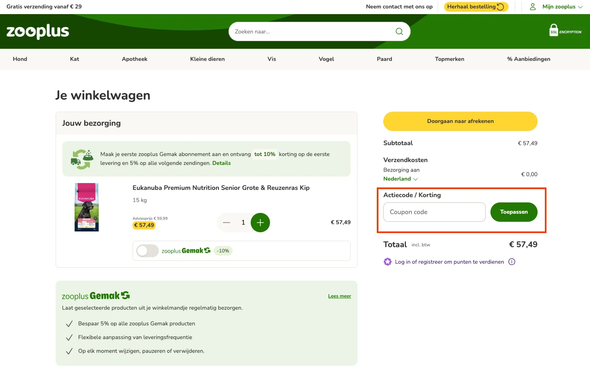The height and width of the screenshot is (377, 590).
Task: Select the Hond navigation menu
Action: click(x=20, y=59)
